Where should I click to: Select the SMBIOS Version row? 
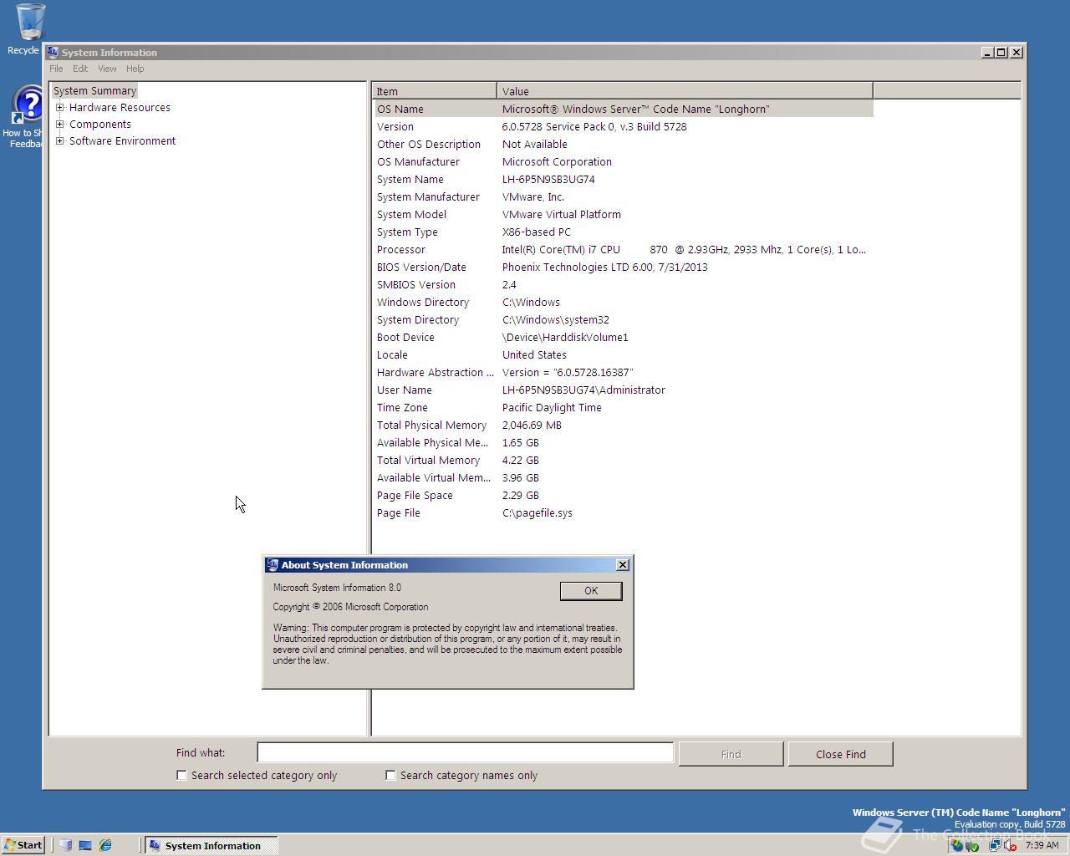click(623, 284)
